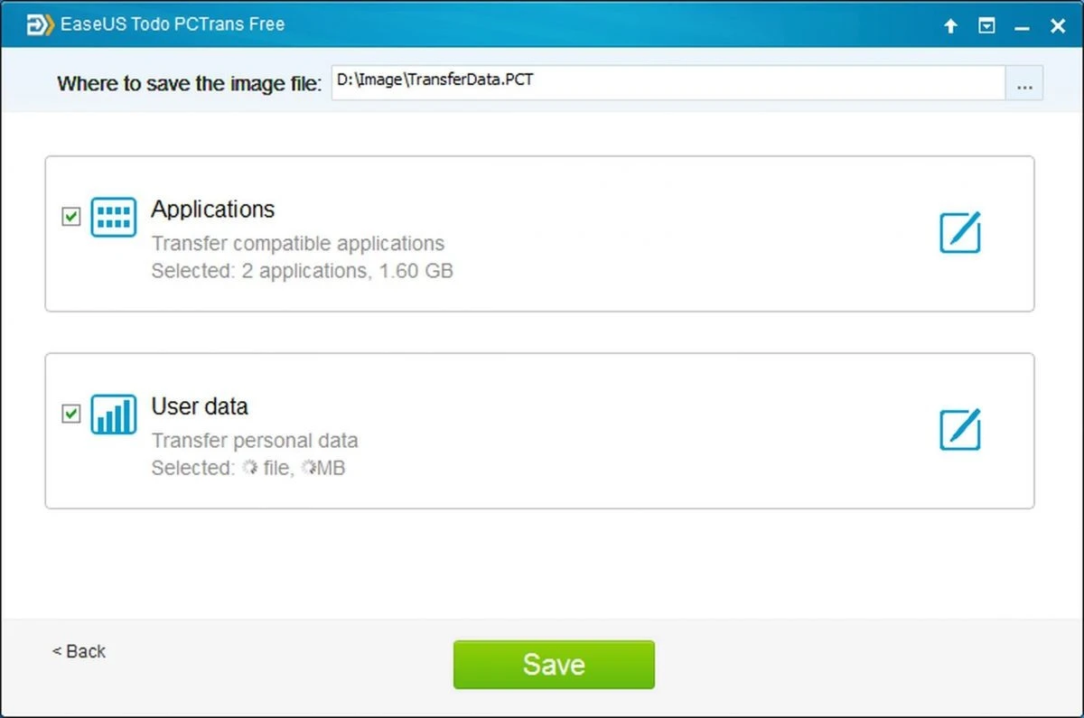Click the selected applications size summary text
Screen dimensions: 1084x718
[302, 270]
